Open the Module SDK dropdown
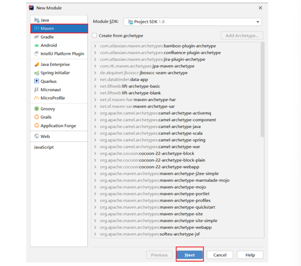 [193, 22]
